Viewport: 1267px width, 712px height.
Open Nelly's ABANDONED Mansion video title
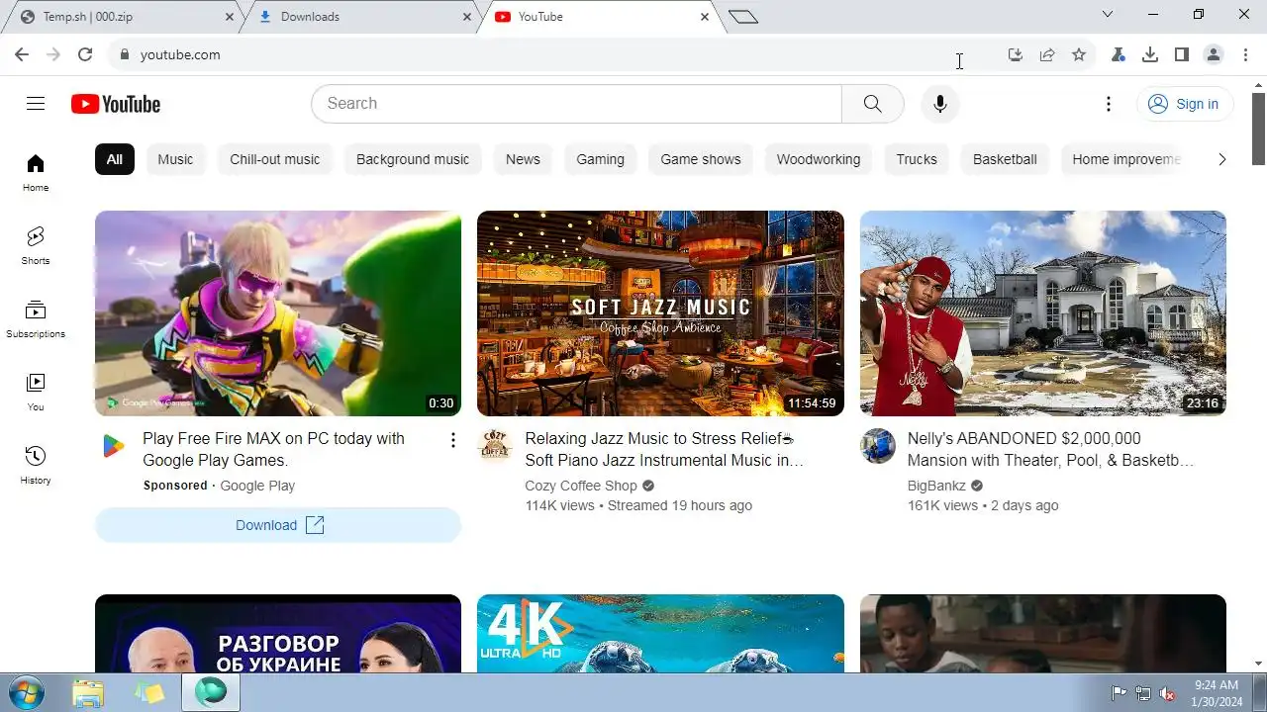(x=1050, y=449)
